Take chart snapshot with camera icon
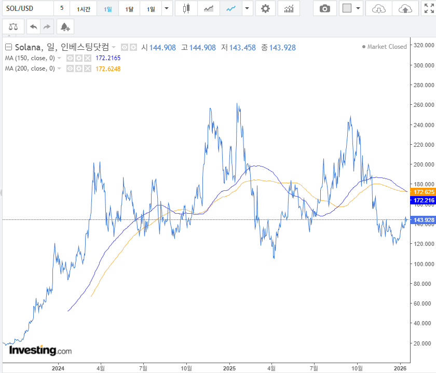This screenshot has height=373, width=436. click(x=325, y=9)
